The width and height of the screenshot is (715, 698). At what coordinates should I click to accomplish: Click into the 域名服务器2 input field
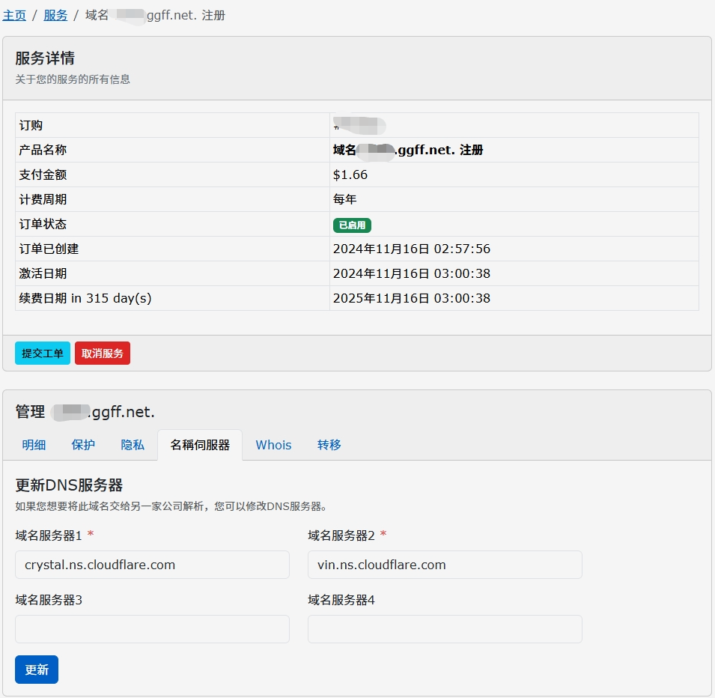(445, 565)
